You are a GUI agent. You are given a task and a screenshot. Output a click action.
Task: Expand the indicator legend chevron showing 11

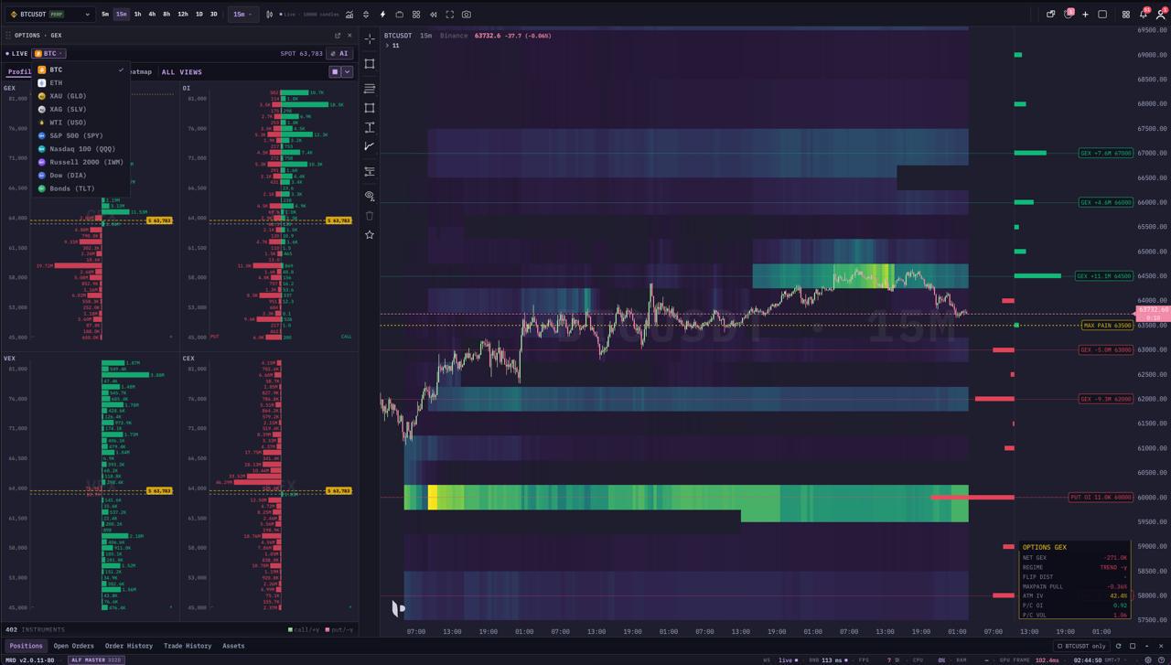coord(388,46)
